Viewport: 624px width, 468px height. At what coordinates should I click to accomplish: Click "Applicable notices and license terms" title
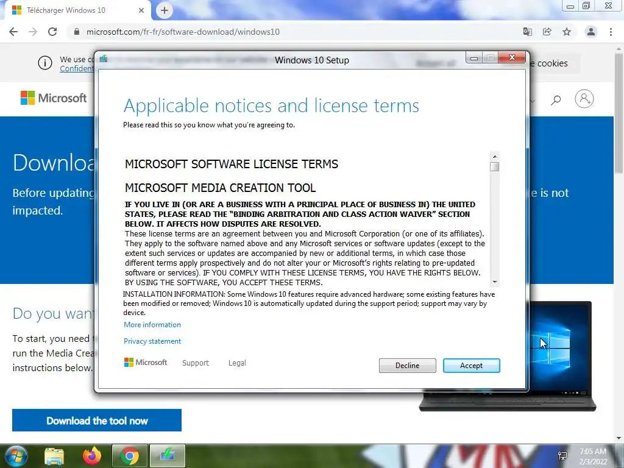[271, 106]
